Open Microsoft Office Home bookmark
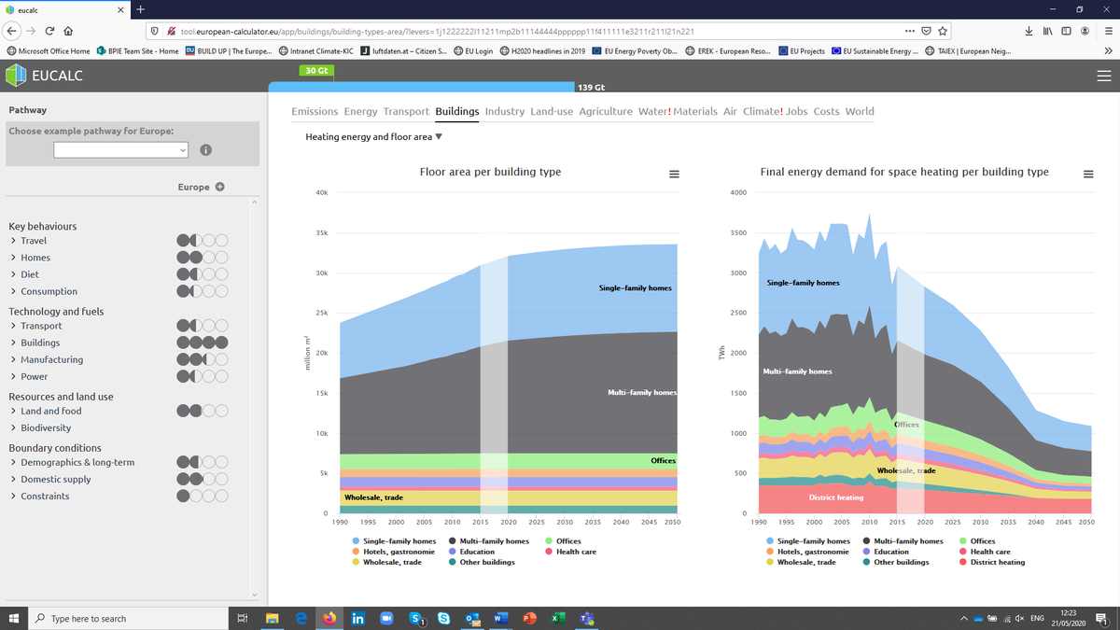This screenshot has width=1120, height=630. [x=49, y=50]
